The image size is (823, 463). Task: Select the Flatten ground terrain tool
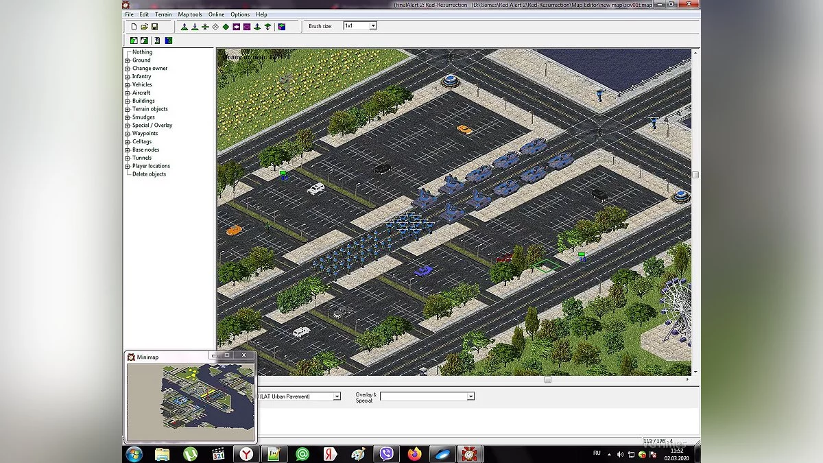pos(205,27)
